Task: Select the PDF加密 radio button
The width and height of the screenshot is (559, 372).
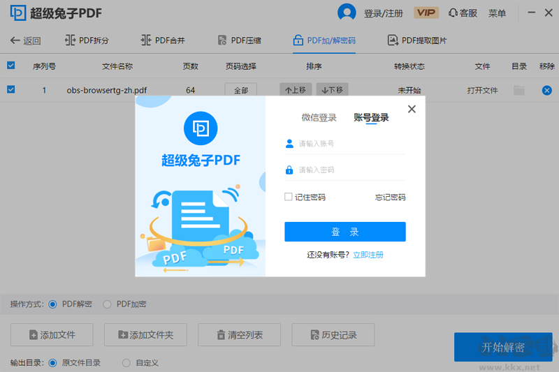Action: pyautogui.click(x=107, y=304)
